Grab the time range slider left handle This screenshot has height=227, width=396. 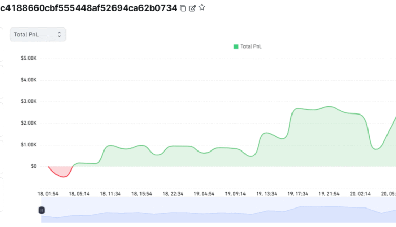tap(42, 210)
